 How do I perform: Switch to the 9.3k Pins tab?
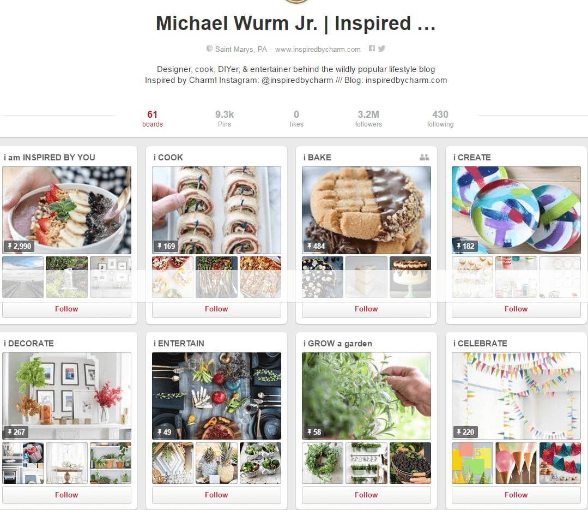coord(225,118)
